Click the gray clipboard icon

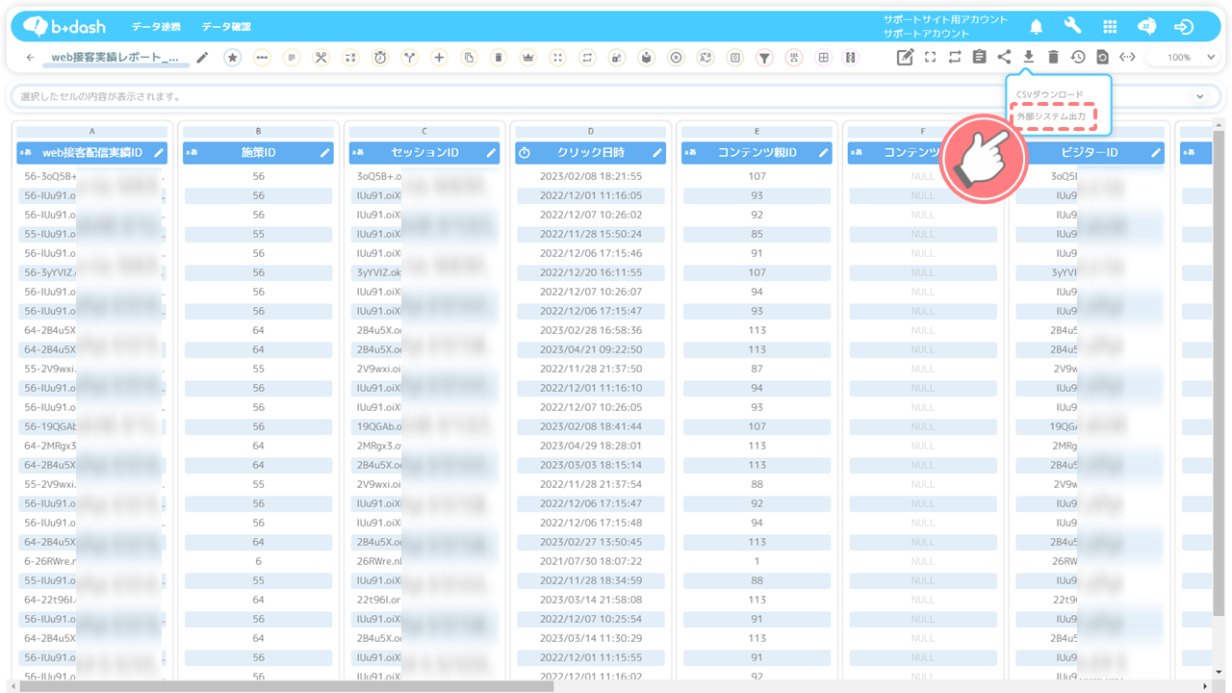pyautogui.click(x=979, y=57)
